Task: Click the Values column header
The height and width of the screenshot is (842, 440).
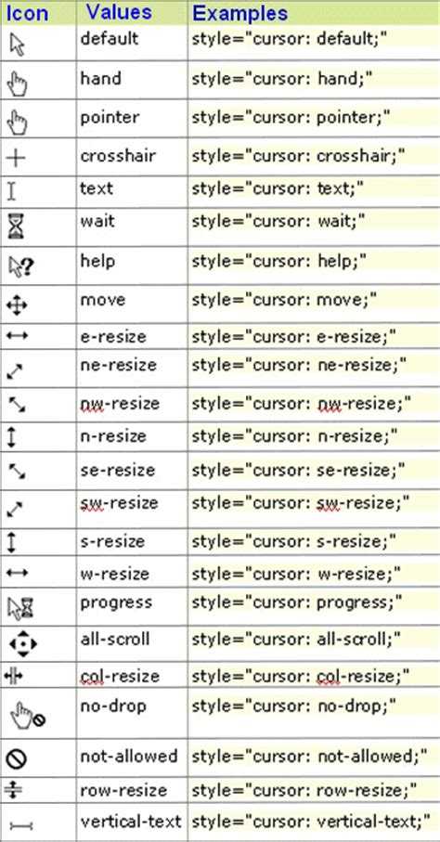Action: click(118, 12)
